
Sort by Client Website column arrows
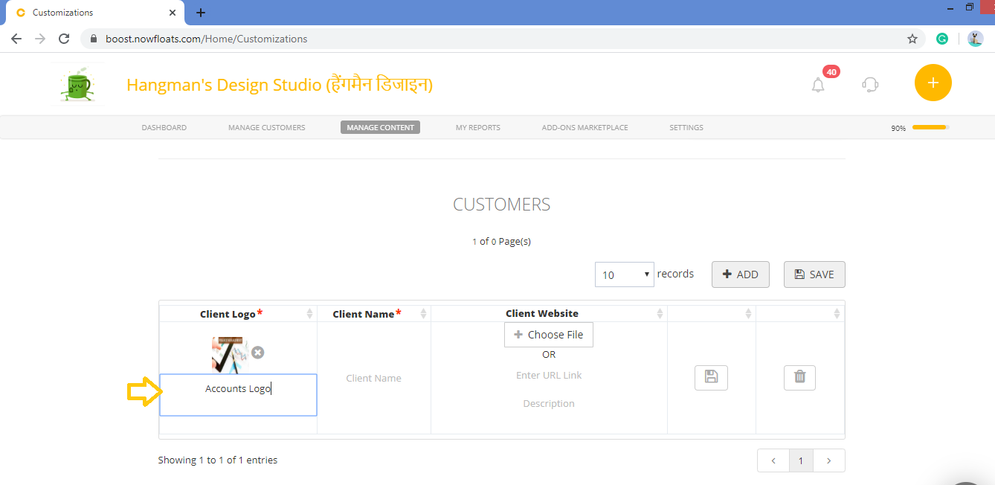pos(660,314)
